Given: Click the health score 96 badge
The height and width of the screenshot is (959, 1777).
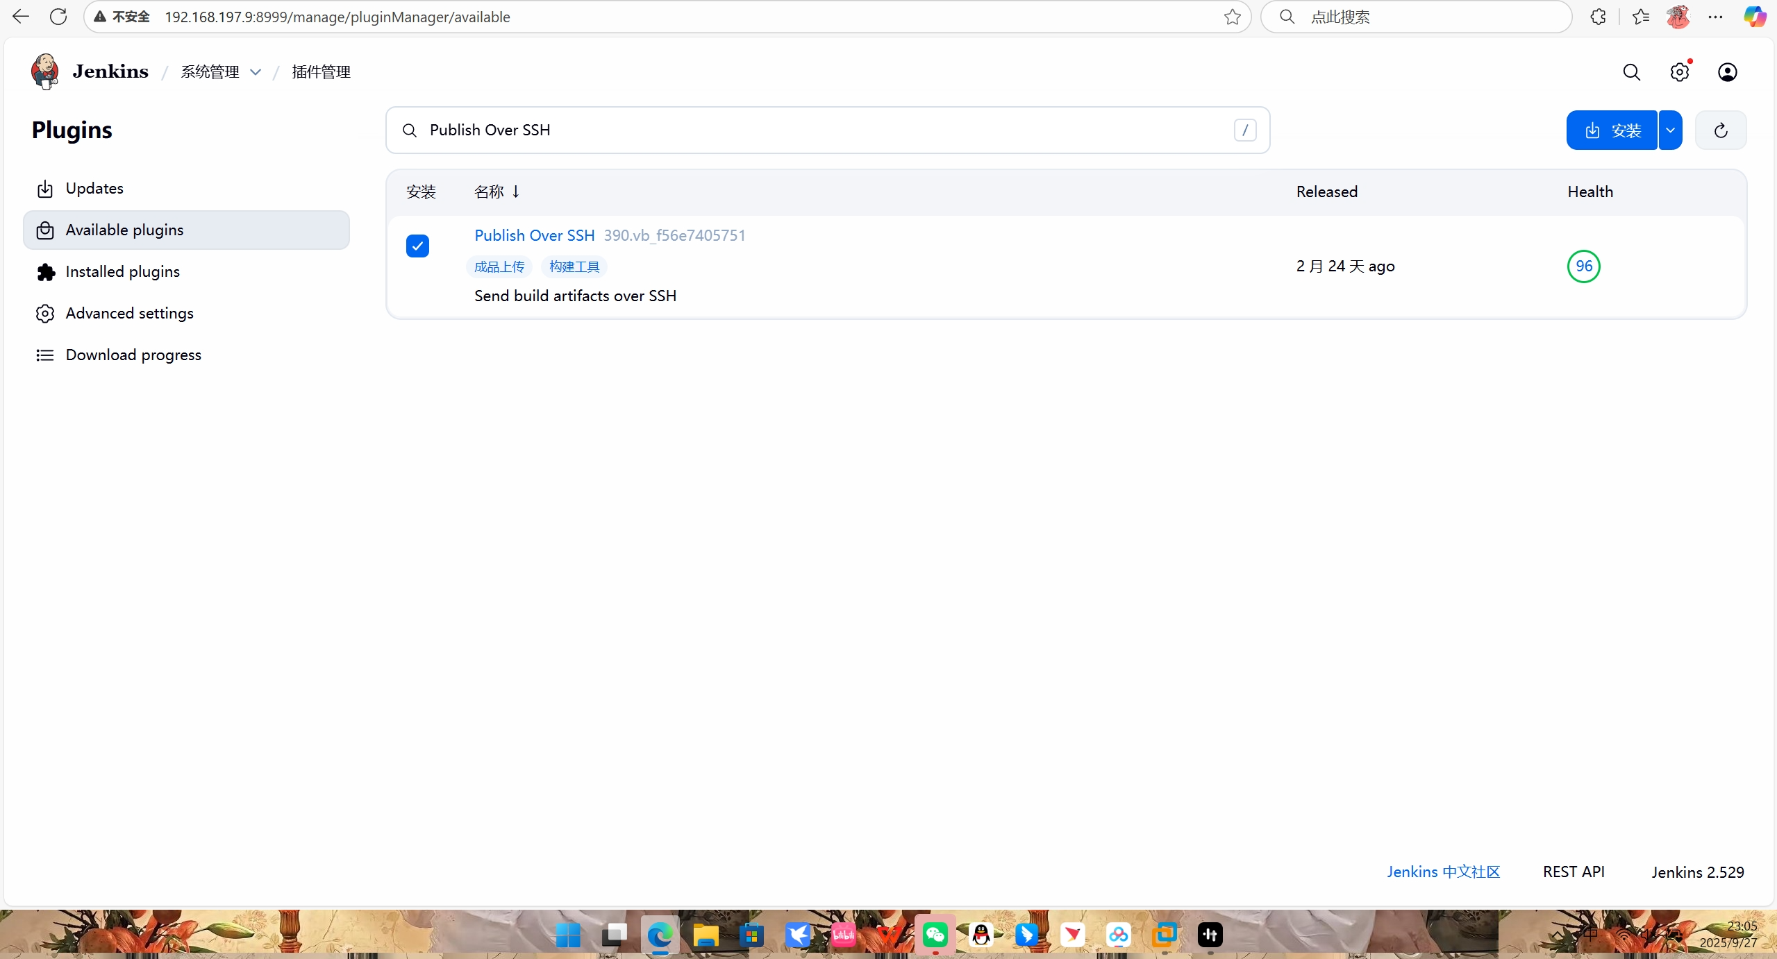Looking at the screenshot, I should 1583,266.
